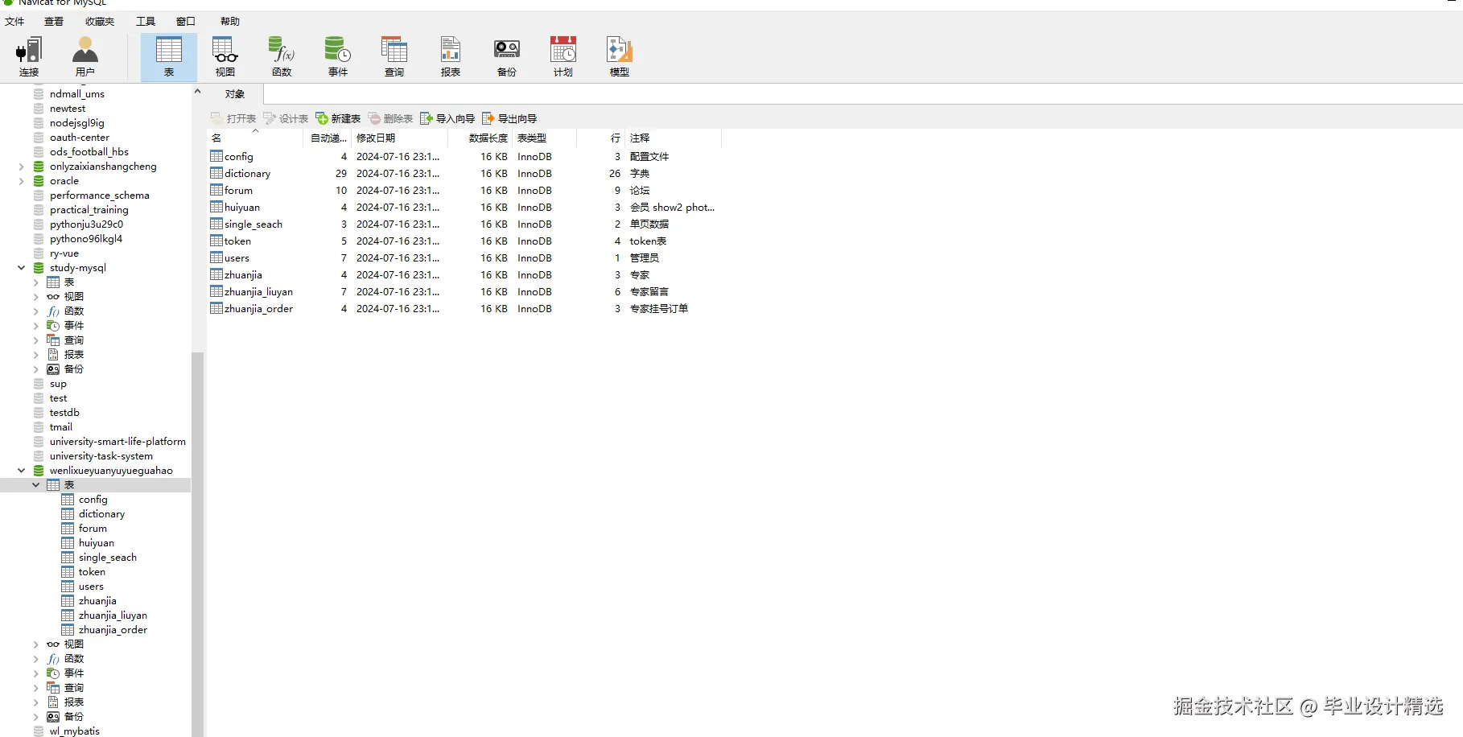Select the 对象 tab

click(235, 94)
